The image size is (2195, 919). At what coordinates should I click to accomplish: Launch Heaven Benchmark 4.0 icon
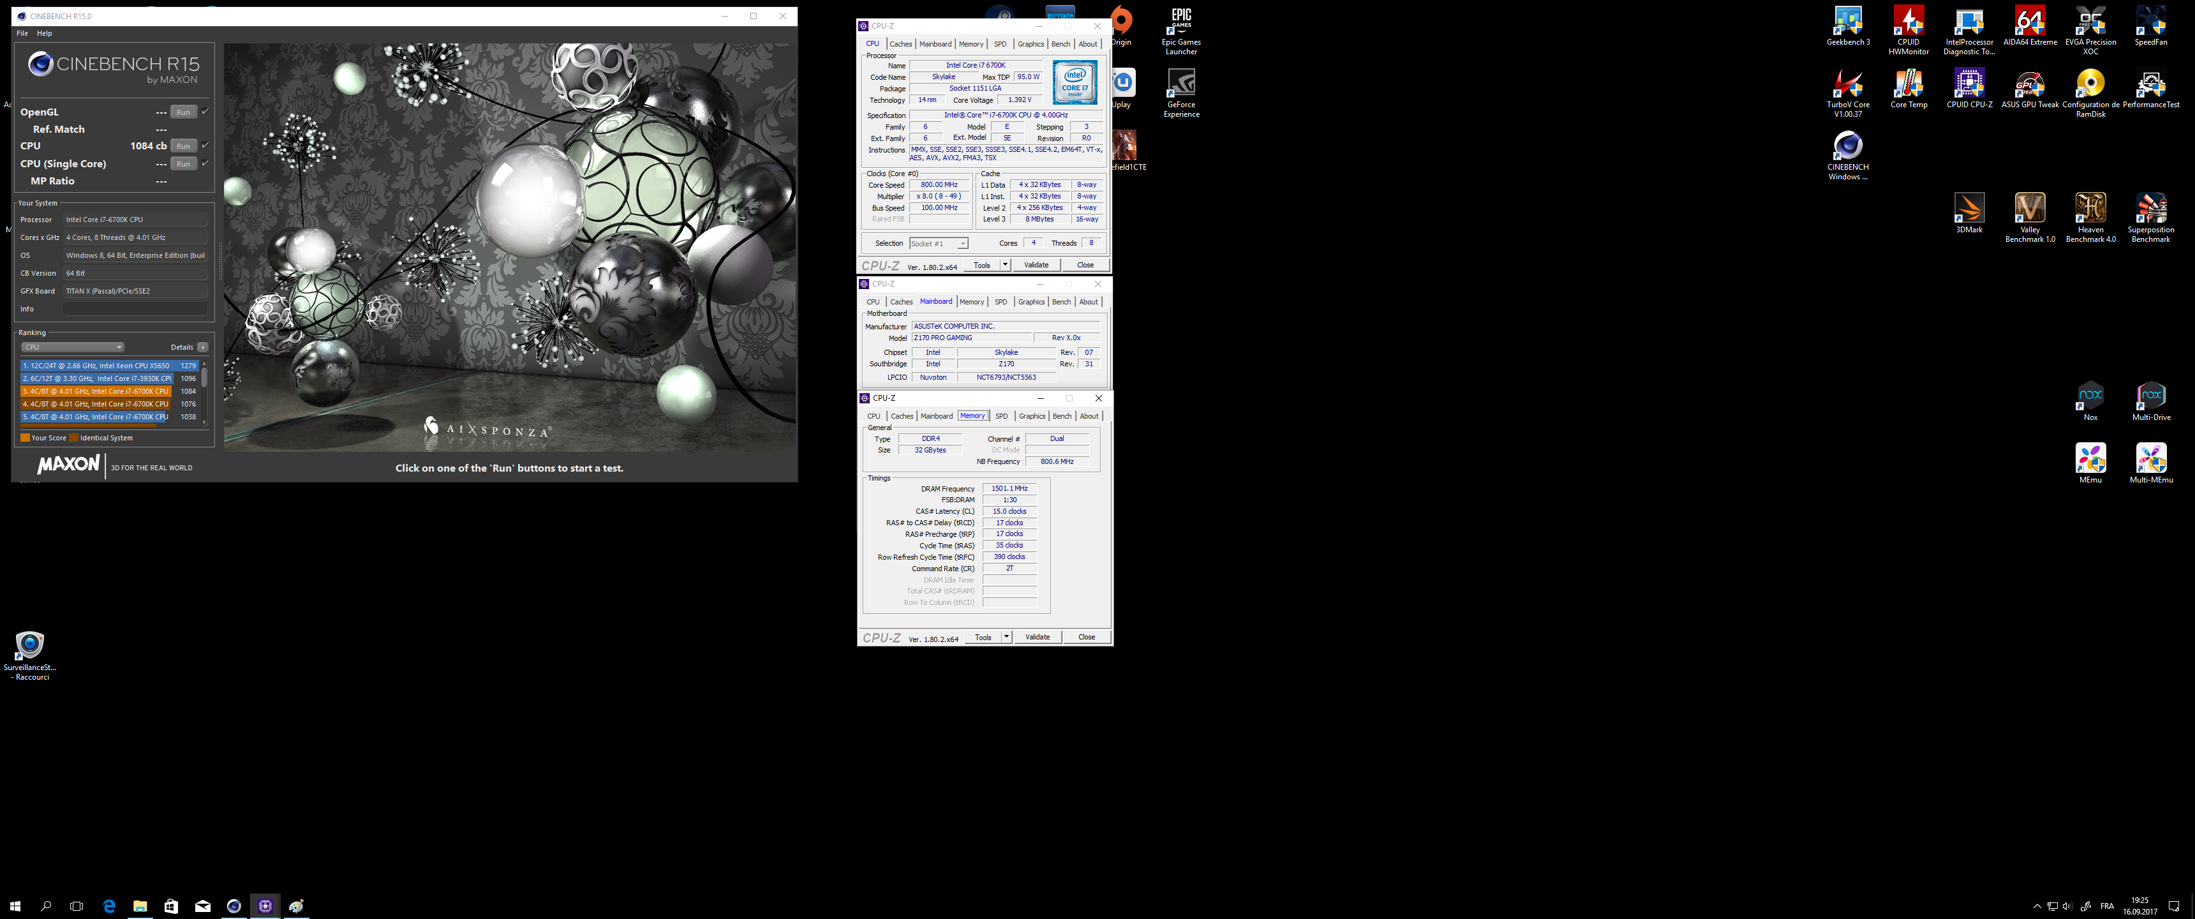[2090, 218]
